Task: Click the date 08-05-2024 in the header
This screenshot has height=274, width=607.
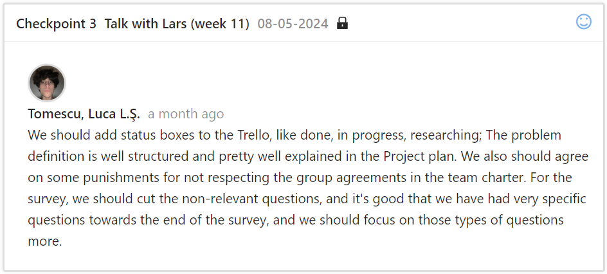Action: (x=293, y=24)
